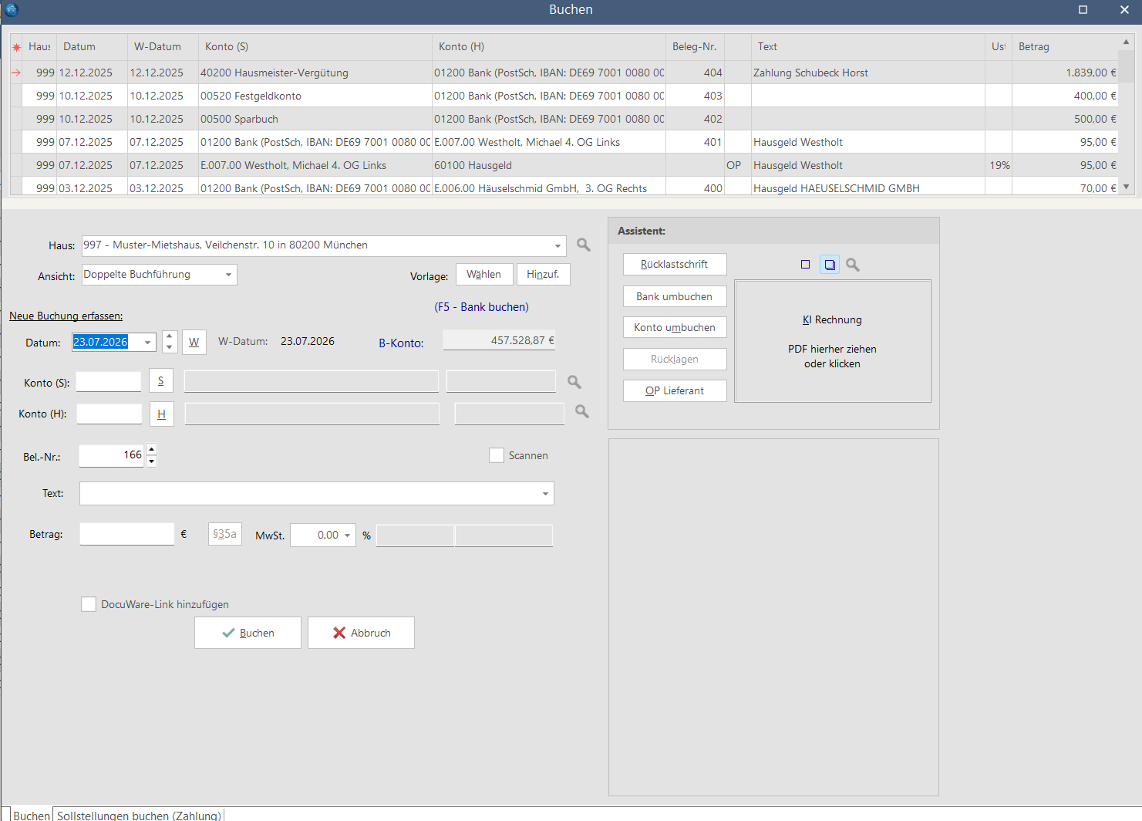Click the H button for Konto (H)
This screenshot has width=1142, height=821.
[162, 414]
